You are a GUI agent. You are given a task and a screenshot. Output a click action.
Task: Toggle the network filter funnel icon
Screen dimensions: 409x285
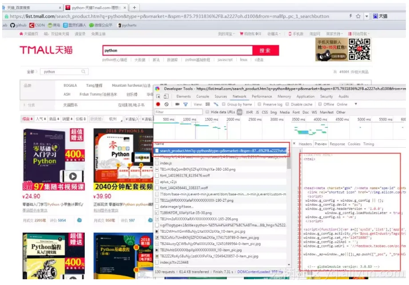(x=186, y=104)
